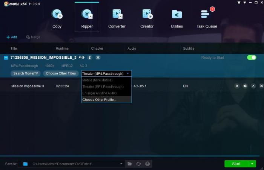
Task: Click the Save to path field
Action: tap(71, 164)
